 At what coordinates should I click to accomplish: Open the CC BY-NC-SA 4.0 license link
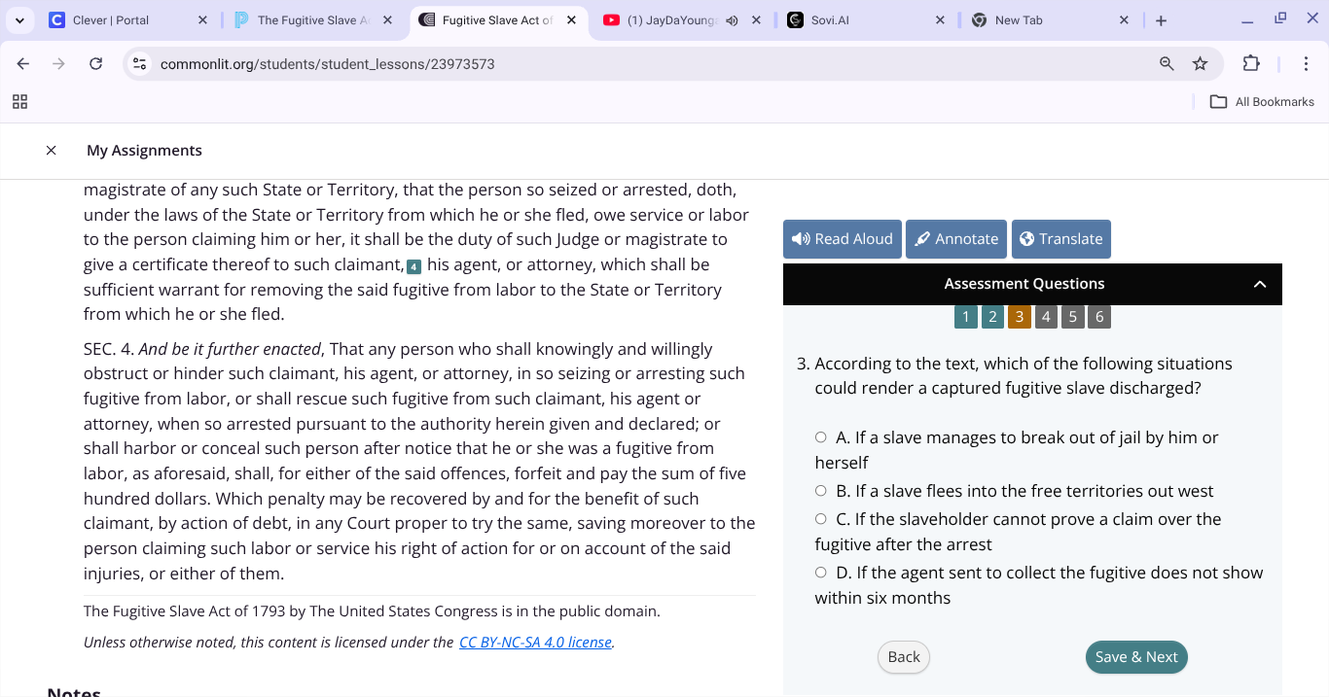click(535, 642)
